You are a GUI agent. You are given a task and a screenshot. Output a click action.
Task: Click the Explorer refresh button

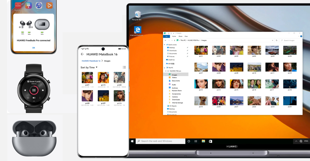point(277,40)
